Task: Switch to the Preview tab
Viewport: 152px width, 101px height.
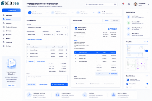Action: (107, 20)
